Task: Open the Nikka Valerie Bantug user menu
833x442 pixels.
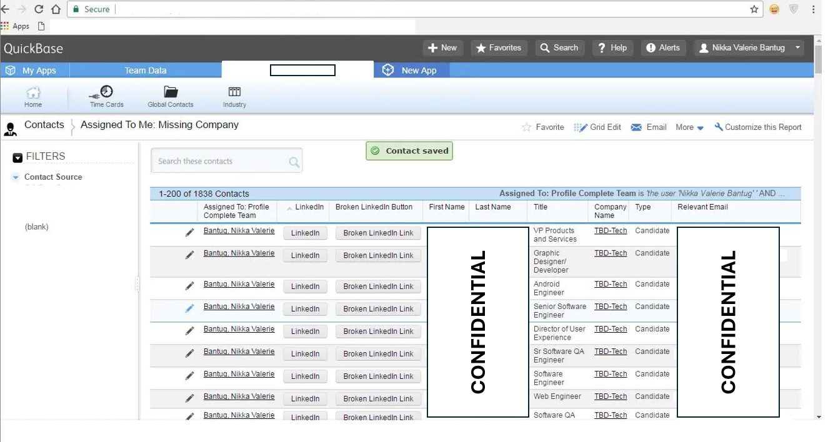Action: click(749, 48)
